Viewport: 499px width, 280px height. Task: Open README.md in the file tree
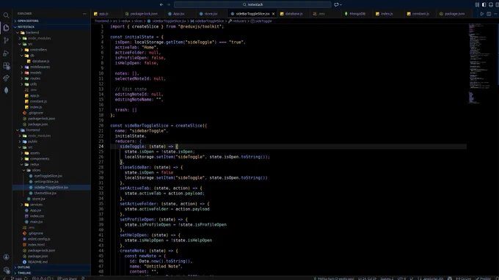tap(51, 262)
